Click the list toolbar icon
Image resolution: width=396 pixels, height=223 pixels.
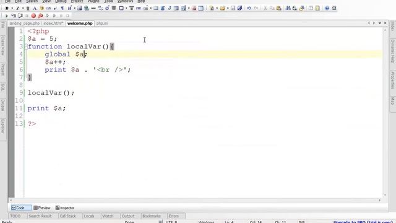(146, 8)
